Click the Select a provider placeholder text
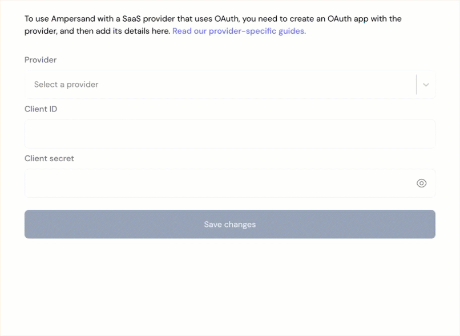Image resolution: width=460 pixels, height=336 pixels. (66, 84)
